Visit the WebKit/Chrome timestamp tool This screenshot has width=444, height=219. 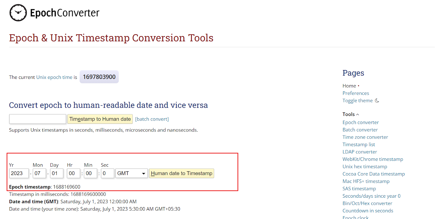pyautogui.click(x=373, y=159)
